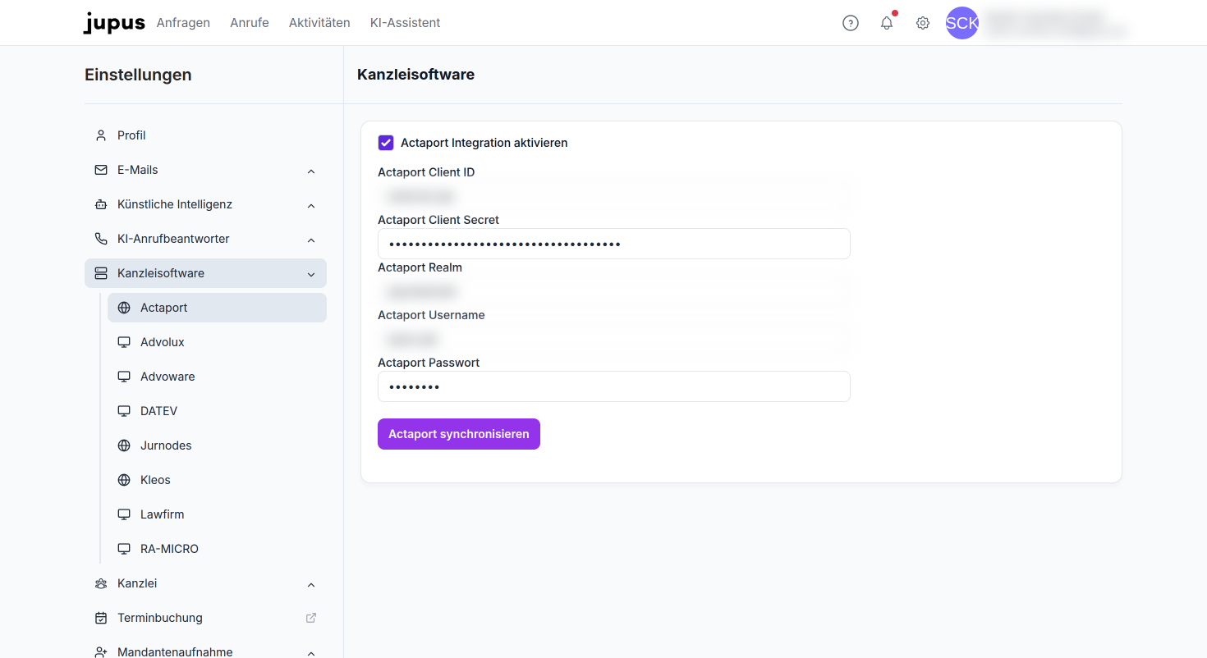Viewport: 1207px width, 658px height.
Task: Open the SCK user avatar
Action: pyautogui.click(x=962, y=23)
